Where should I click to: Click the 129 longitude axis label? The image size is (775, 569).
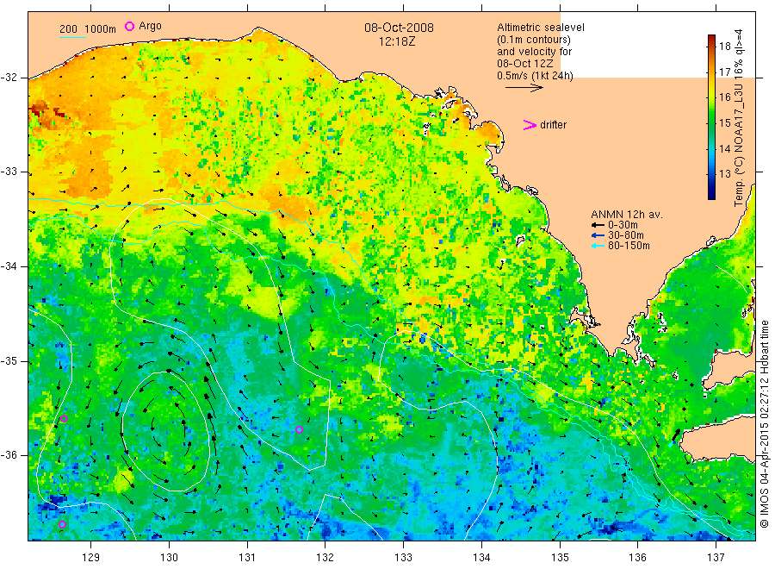tap(91, 558)
